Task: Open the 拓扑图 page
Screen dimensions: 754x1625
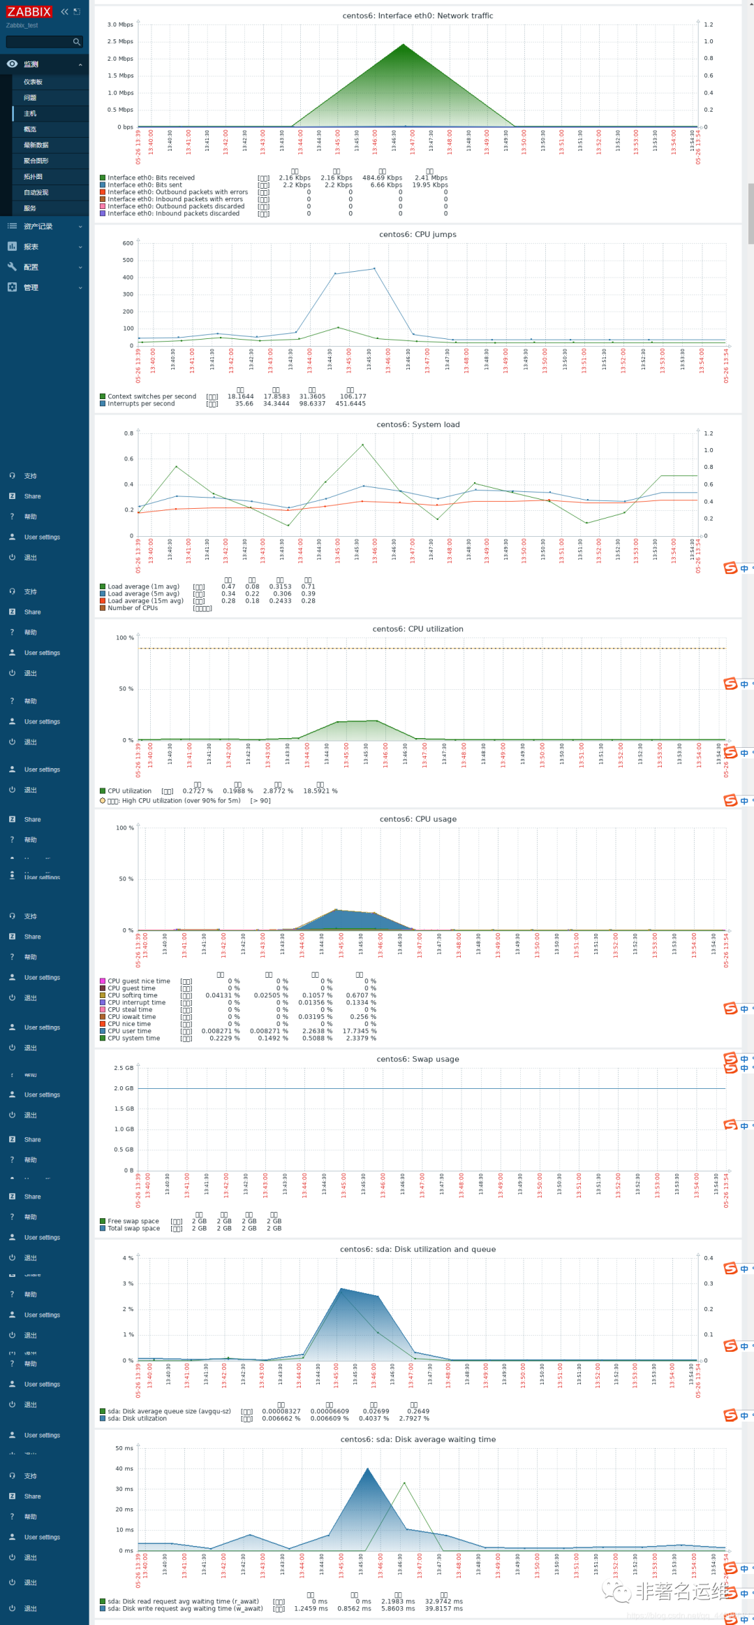Action: [50, 176]
